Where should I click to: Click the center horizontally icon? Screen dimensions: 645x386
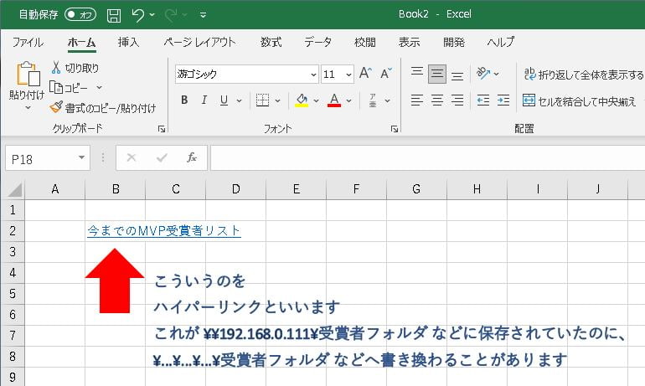437,100
